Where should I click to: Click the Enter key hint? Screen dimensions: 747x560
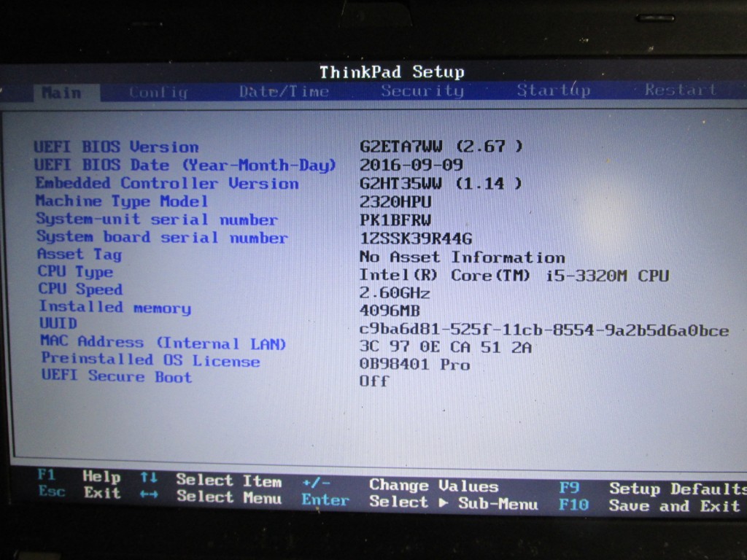pos(325,499)
